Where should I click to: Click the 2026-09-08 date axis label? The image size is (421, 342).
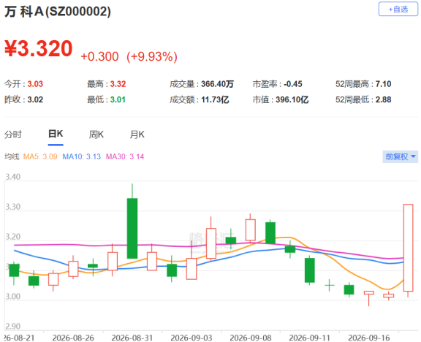251,338
